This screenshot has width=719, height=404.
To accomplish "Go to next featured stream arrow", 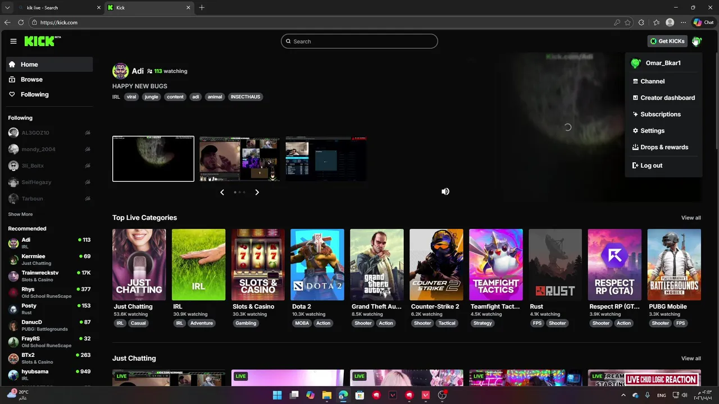I will point(257,192).
